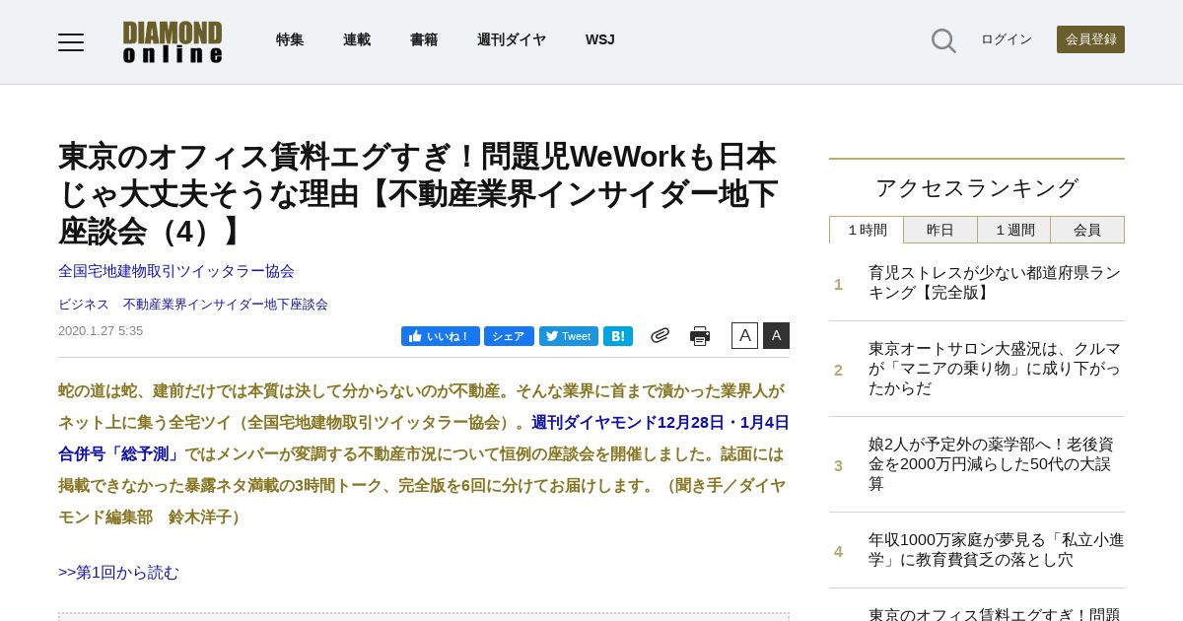Screen dimensions: 1183x621
Task: Open the search magnifier icon
Action: point(943,40)
